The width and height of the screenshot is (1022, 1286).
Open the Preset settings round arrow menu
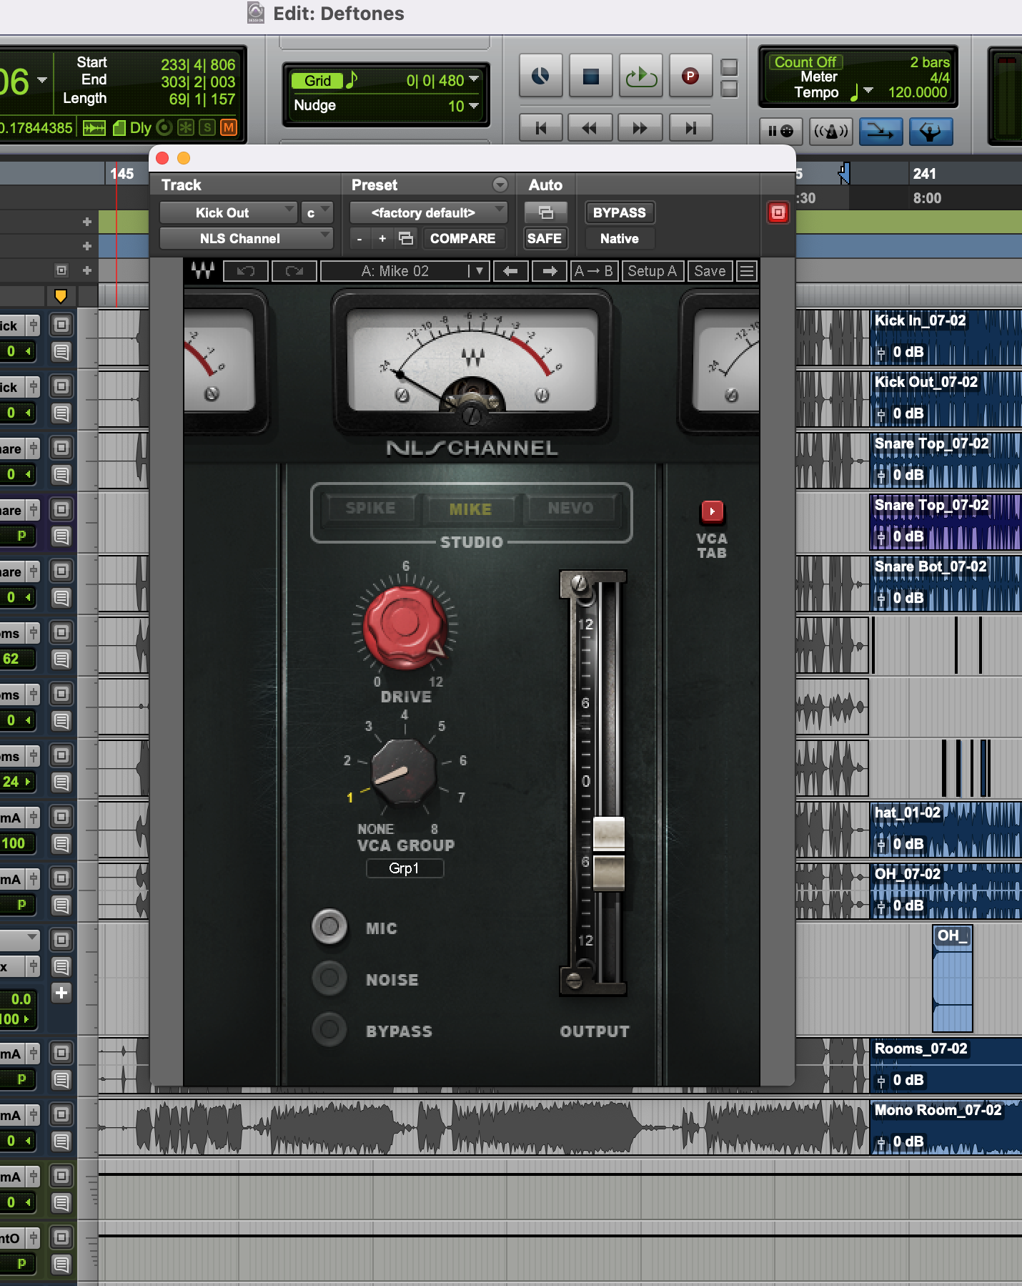(500, 185)
